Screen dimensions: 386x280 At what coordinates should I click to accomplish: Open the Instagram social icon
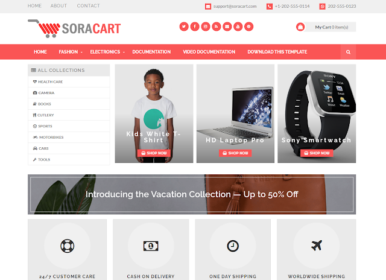206,27
